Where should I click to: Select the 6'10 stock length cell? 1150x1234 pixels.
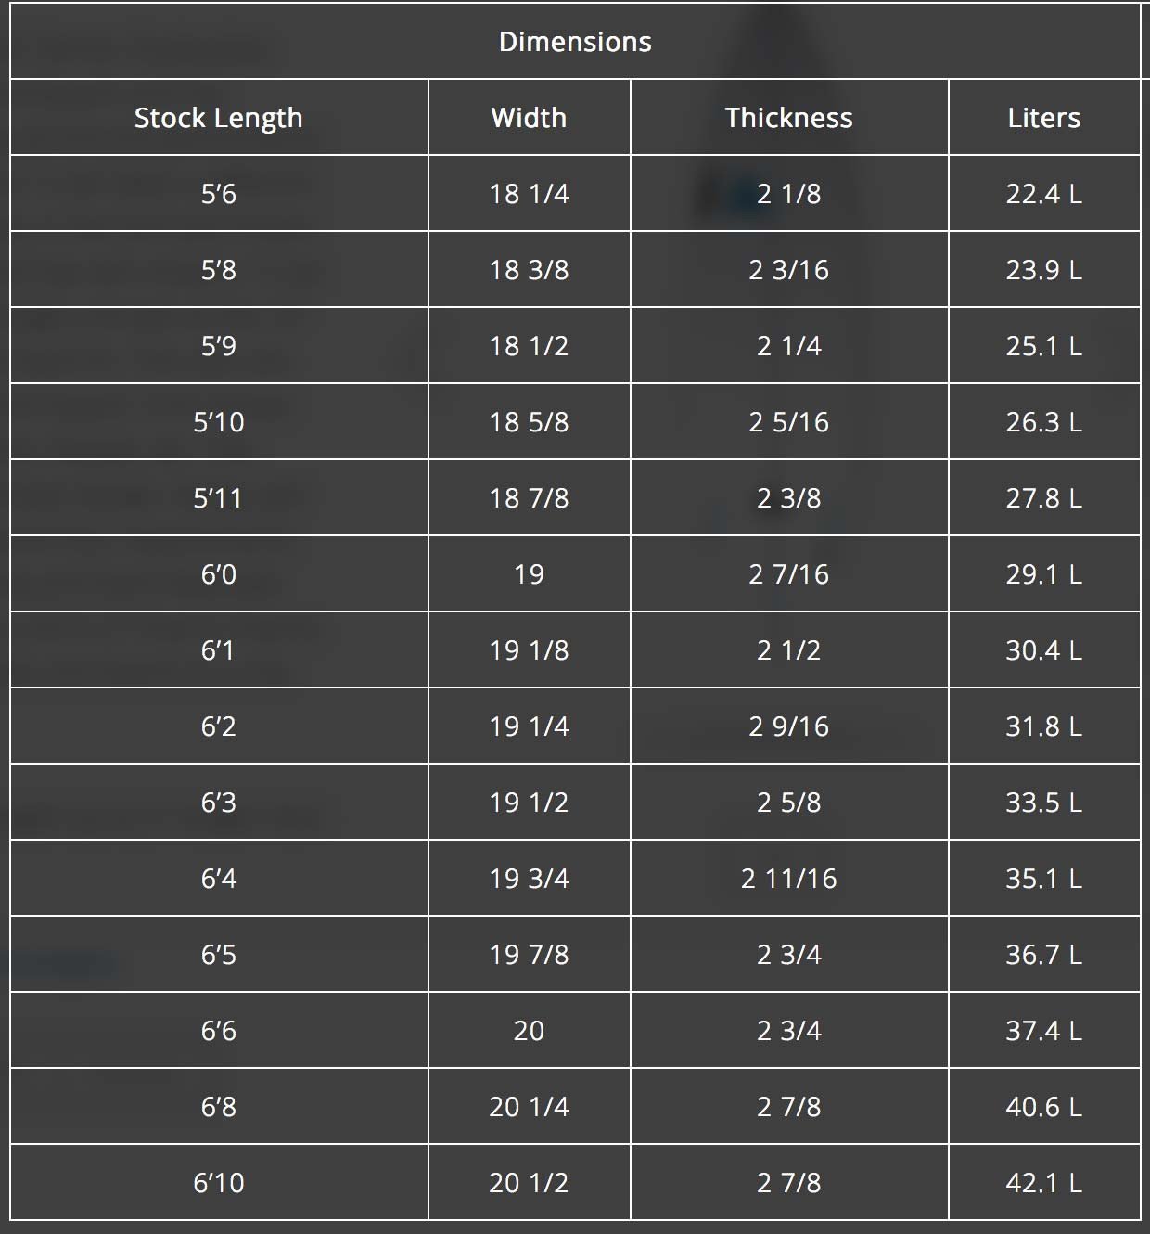(219, 1183)
